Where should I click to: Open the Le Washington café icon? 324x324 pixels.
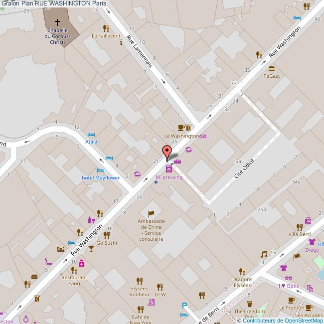click(180, 128)
